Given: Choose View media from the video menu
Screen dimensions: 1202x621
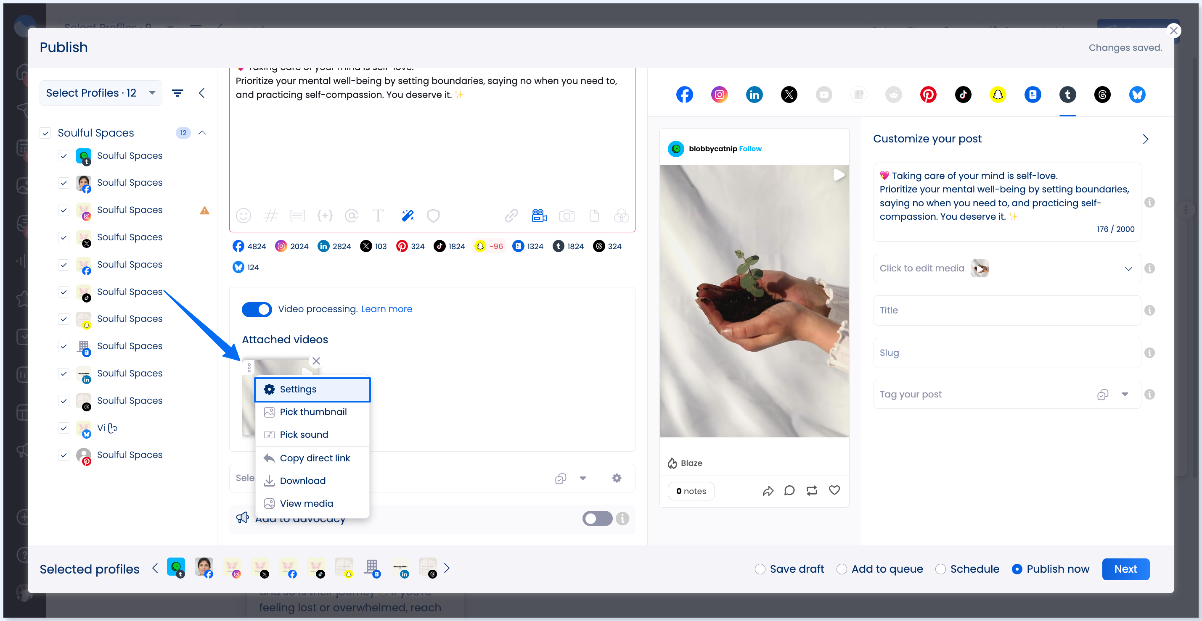Looking at the screenshot, I should 312,503.
